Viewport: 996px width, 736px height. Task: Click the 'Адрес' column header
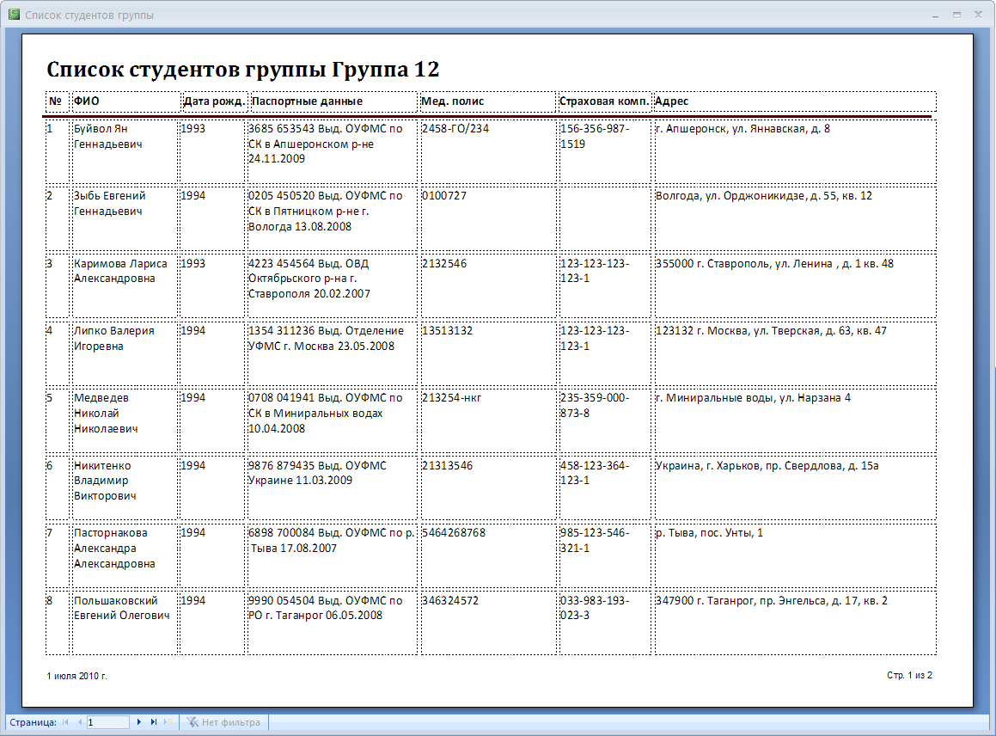coord(671,101)
